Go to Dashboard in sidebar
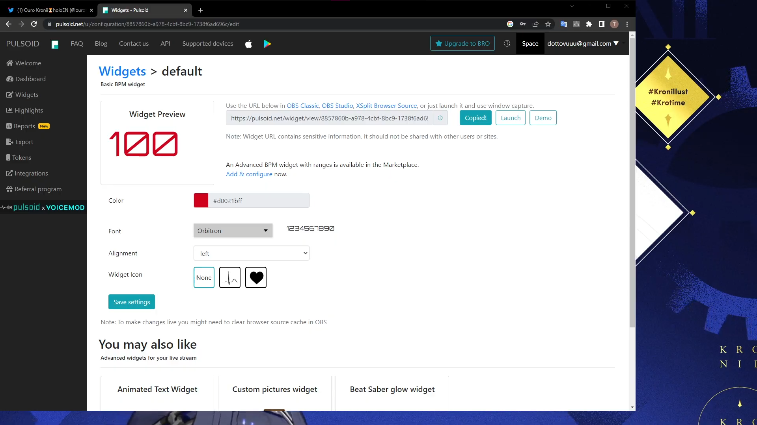 pyautogui.click(x=26, y=79)
